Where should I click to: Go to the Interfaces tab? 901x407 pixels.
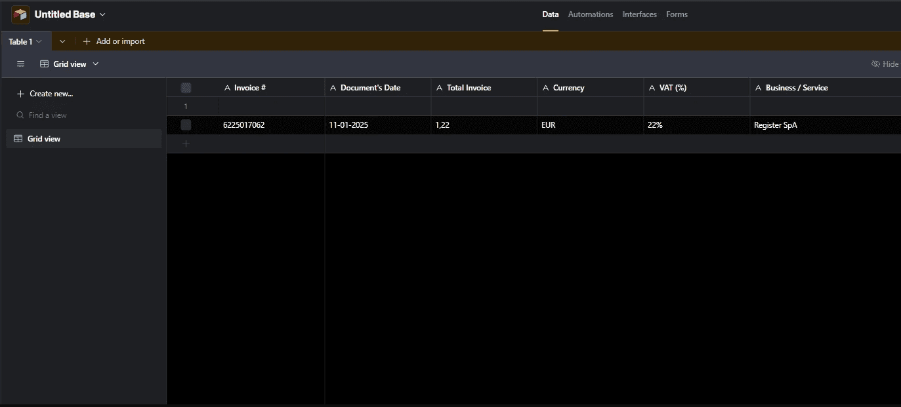pos(640,14)
